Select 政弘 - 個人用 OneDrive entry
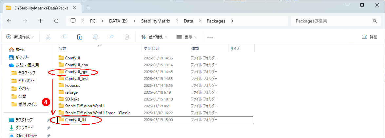Viewport: 385px width, 138px height. pyautogui.click(x=24, y=65)
